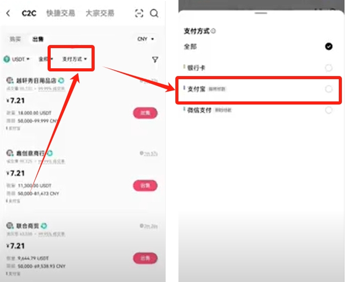Tap the USDT coin icon

7,59
